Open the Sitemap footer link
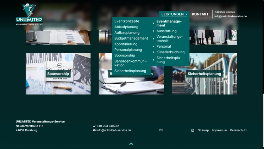This screenshot has width=264, height=149. [203, 130]
